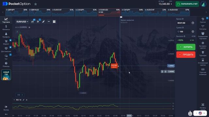Close the AUD/USD asset tab
This screenshot has height=117, width=209.
pos(169,10)
